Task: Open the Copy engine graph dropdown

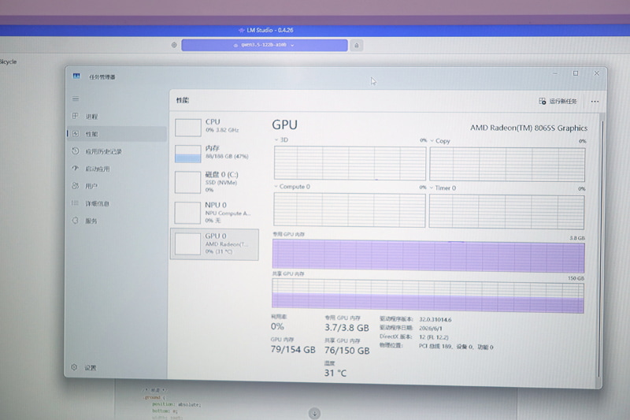Action: (440, 141)
